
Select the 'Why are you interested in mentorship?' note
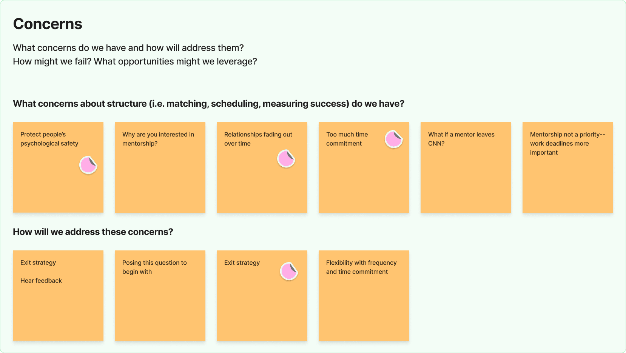(160, 167)
